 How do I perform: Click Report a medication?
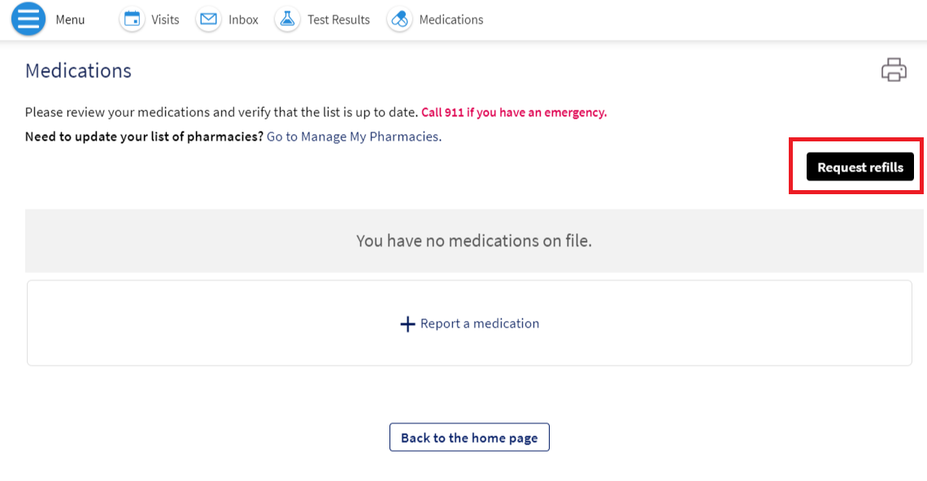478,323
